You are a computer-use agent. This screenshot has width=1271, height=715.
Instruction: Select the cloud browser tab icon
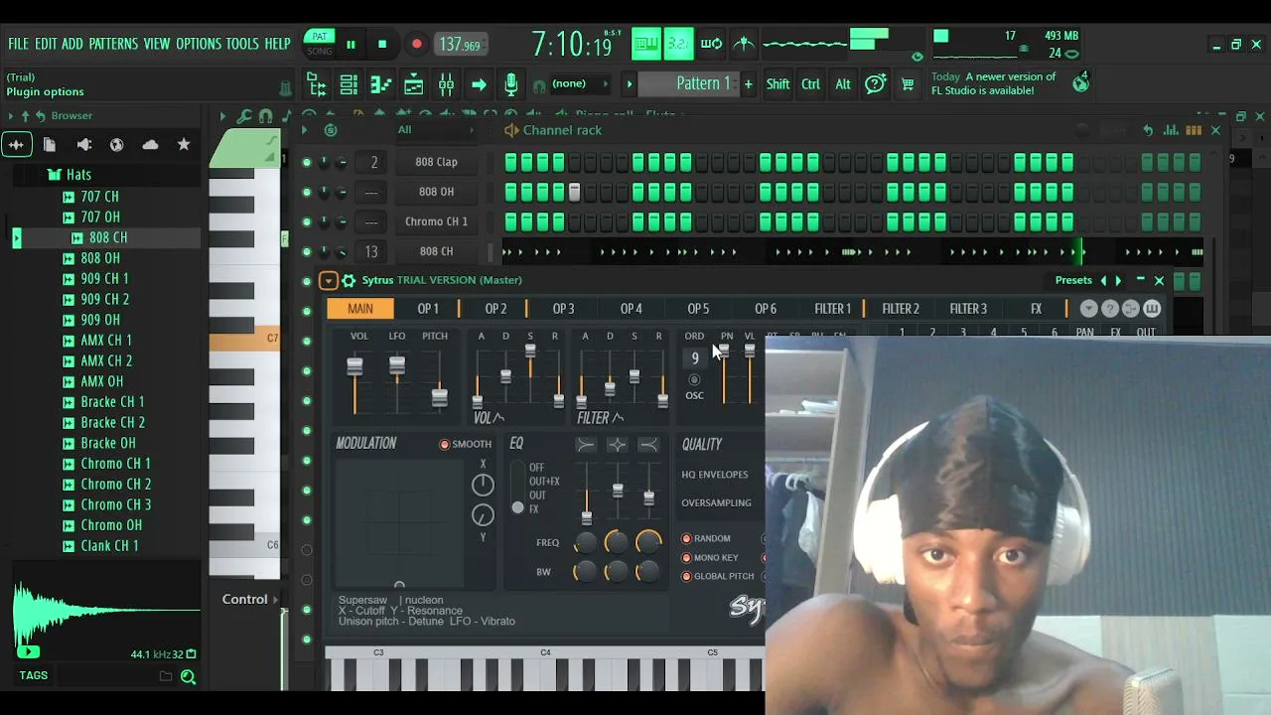[x=150, y=145]
